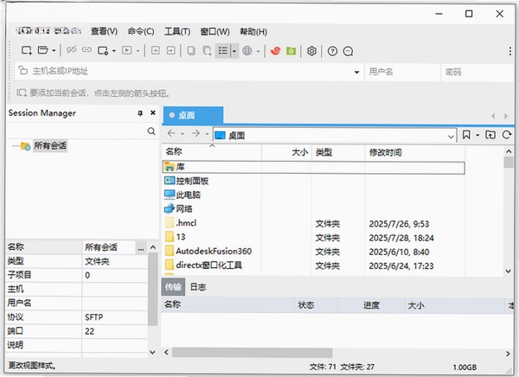Click the globe encoding toolbar icon
Viewport: 519px width, 377px height.
247,51
